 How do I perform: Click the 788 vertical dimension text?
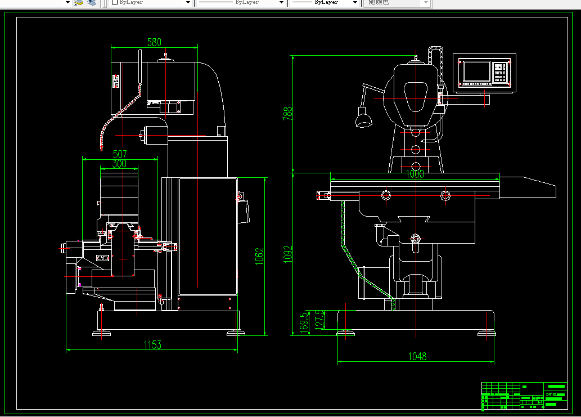[288, 114]
